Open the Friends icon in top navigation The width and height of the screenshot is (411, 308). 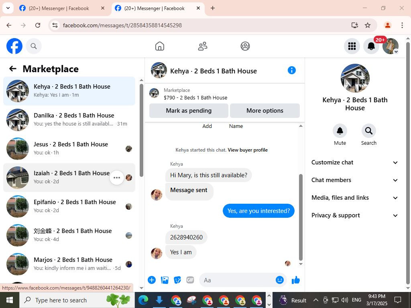pyautogui.click(x=202, y=47)
